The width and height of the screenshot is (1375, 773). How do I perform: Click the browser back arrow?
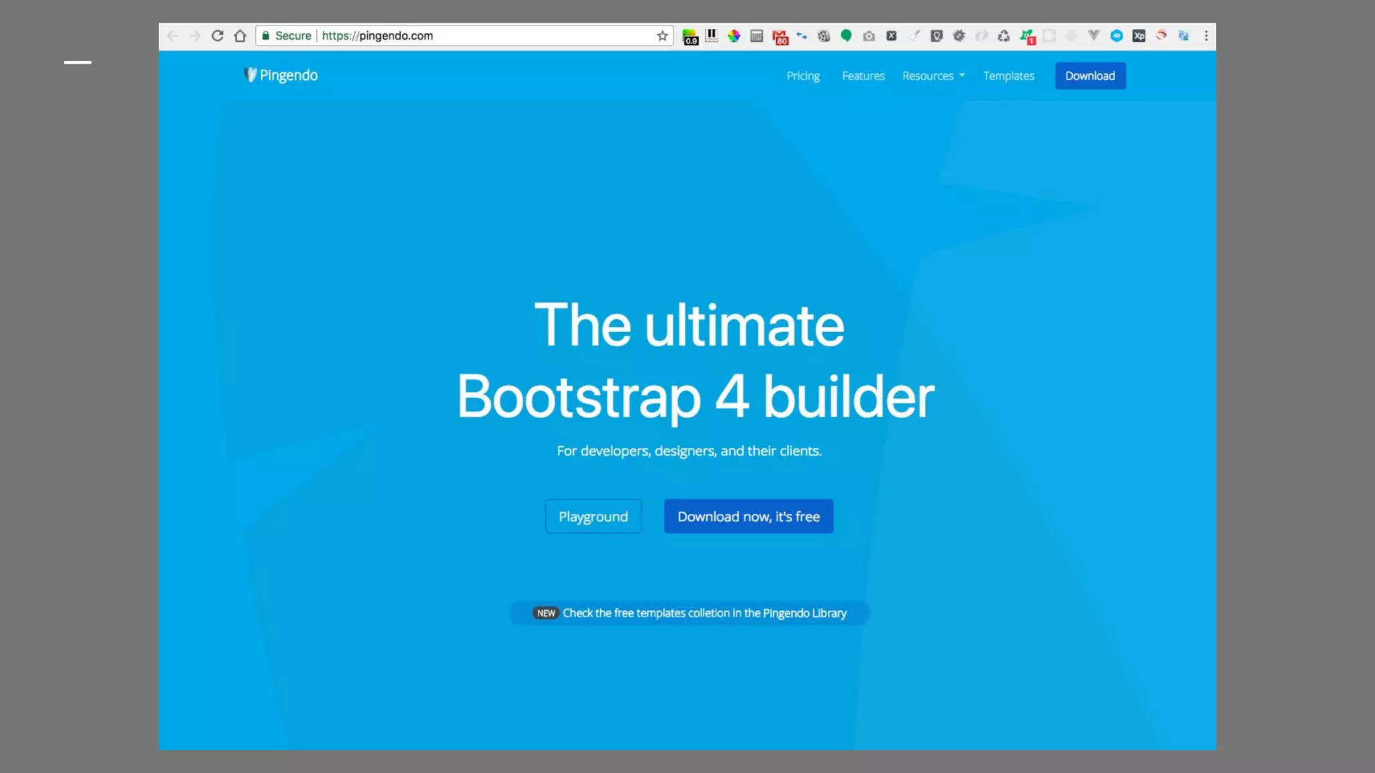[173, 36]
